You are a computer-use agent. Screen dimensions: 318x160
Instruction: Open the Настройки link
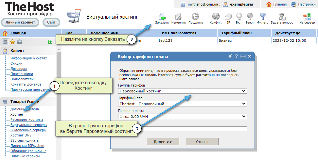coord(307,4)
